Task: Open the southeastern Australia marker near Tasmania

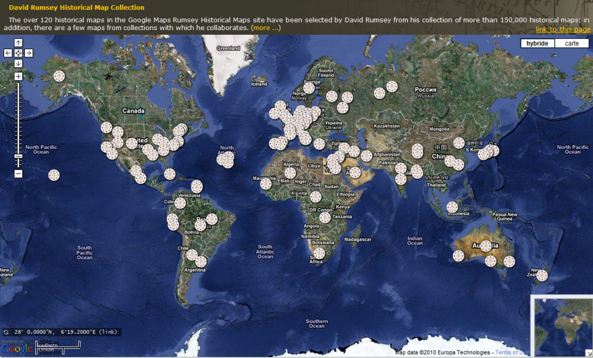Action: tap(509, 261)
